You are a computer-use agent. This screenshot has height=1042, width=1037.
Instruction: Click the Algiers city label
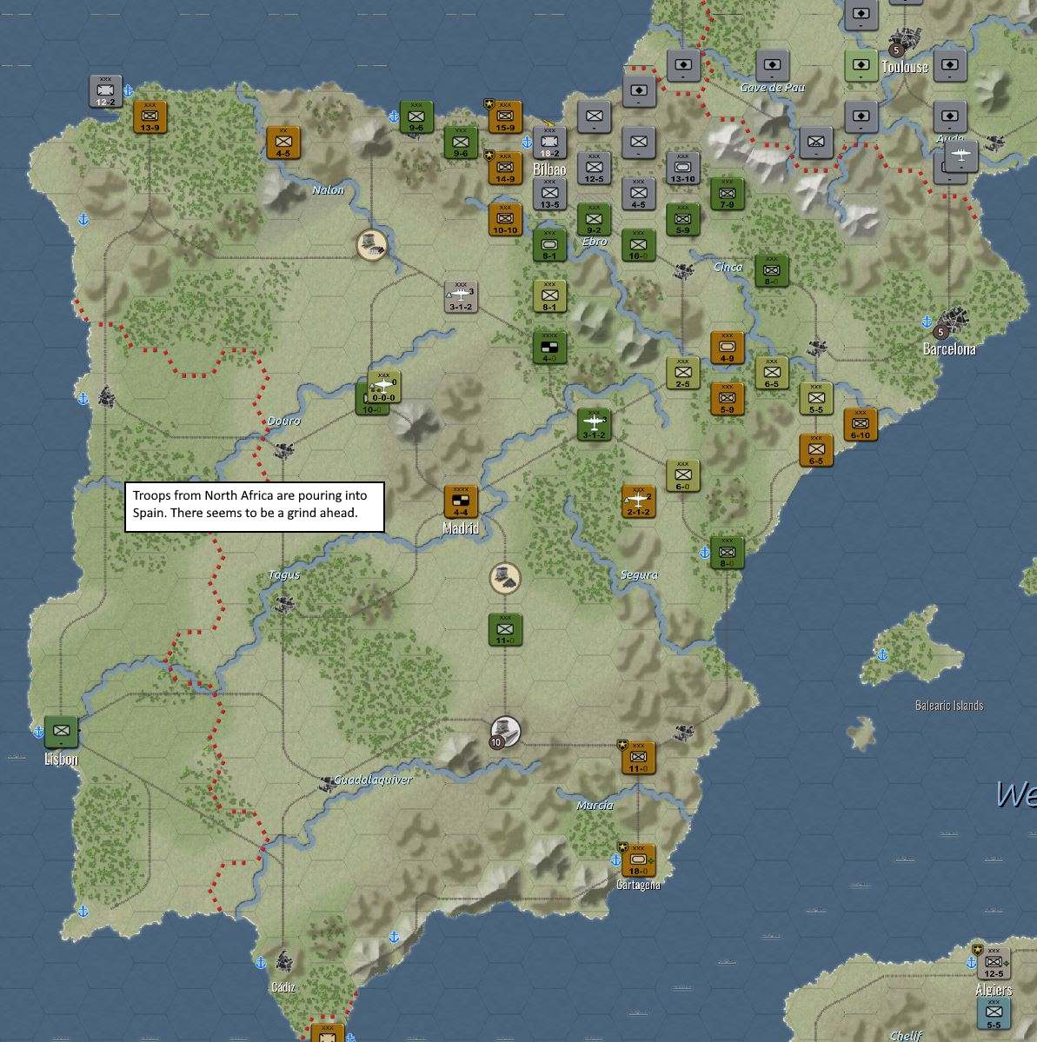coord(994,990)
